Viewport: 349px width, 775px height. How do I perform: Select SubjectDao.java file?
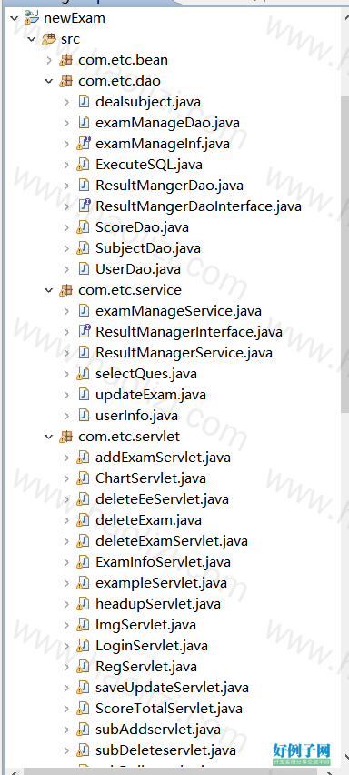coord(148,248)
